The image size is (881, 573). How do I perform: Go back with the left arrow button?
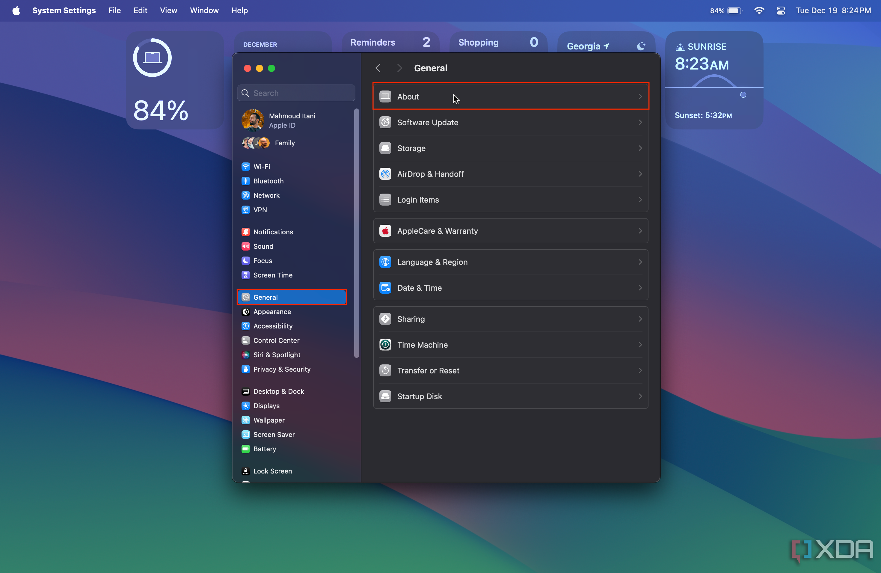tap(378, 68)
